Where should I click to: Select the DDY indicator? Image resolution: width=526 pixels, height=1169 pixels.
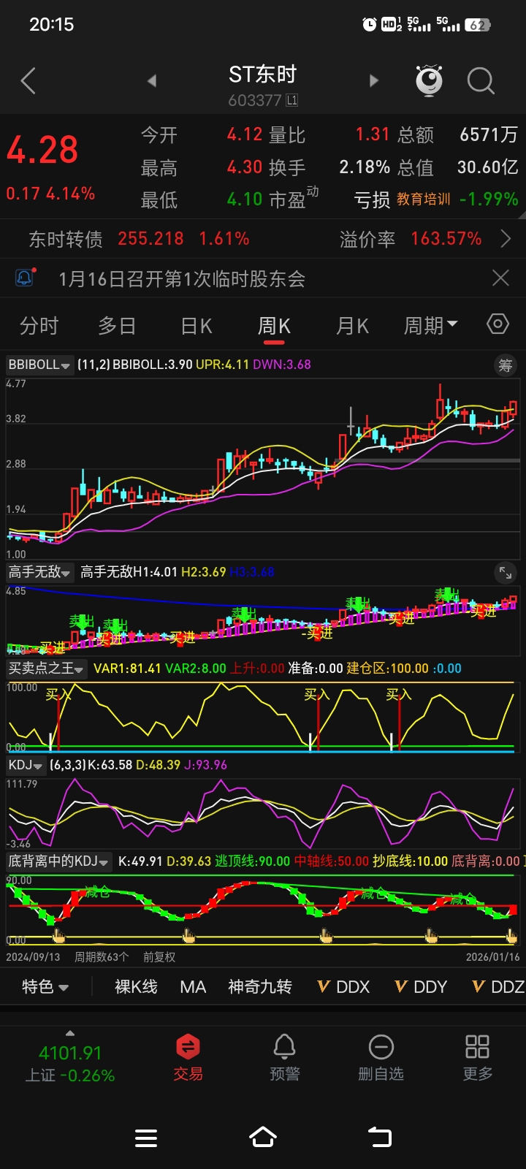tap(421, 987)
